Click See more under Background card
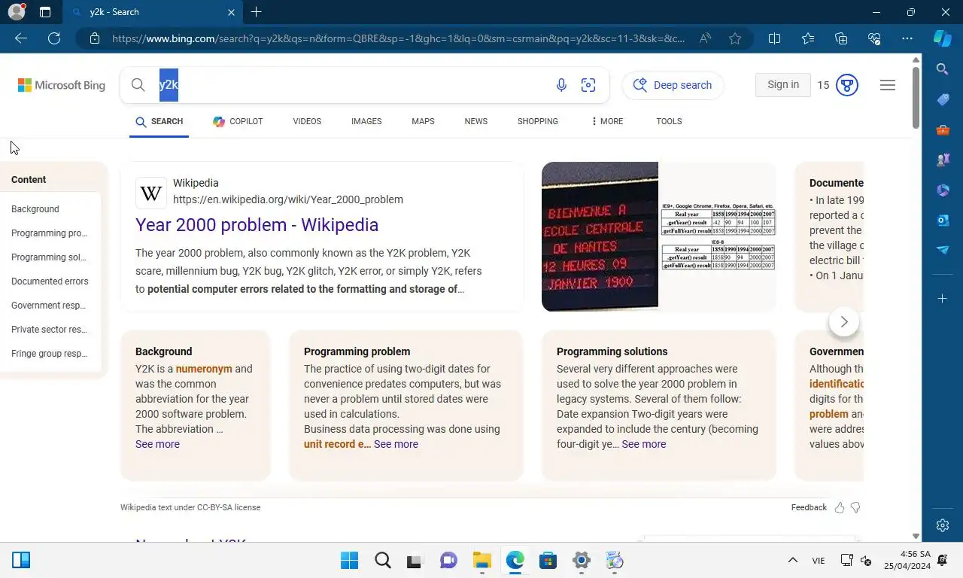The image size is (963, 578). click(x=157, y=444)
